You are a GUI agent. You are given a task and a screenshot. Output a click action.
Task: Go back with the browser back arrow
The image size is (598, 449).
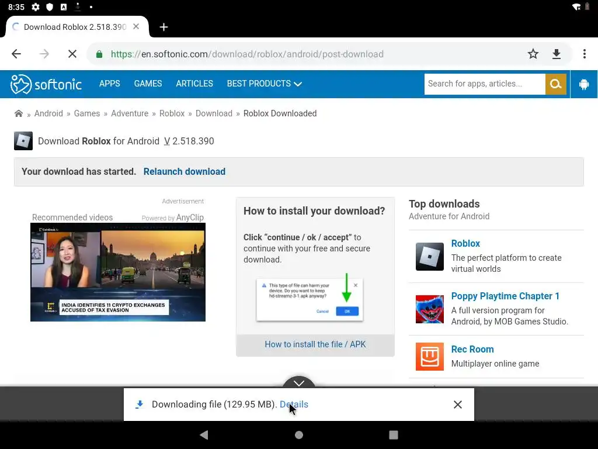pyautogui.click(x=16, y=54)
